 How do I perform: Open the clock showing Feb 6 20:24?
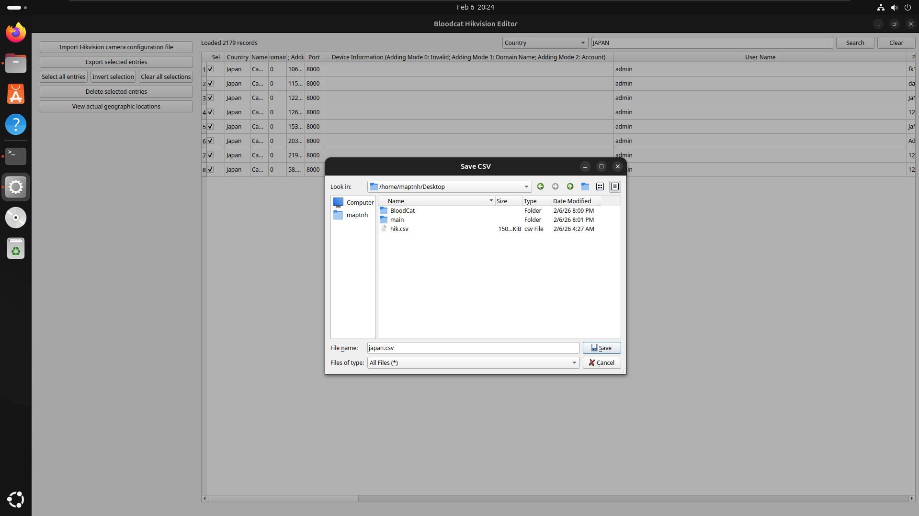[x=475, y=7]
